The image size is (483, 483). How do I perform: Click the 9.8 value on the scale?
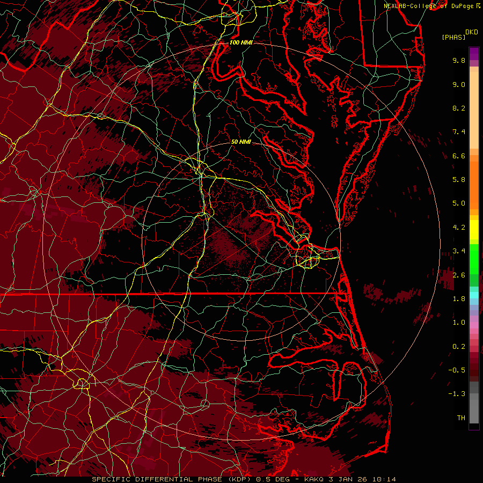459,60
